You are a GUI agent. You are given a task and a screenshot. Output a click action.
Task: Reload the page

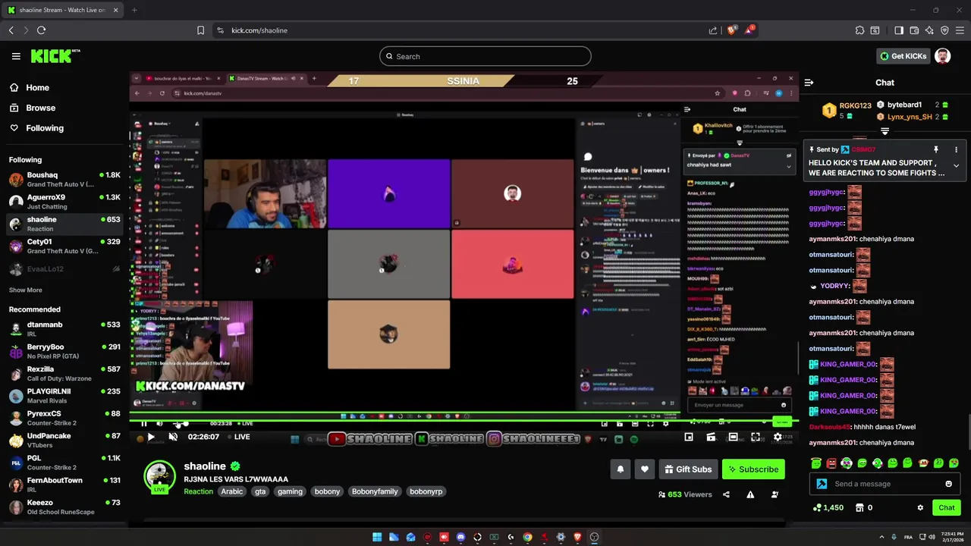pos(41,30)
